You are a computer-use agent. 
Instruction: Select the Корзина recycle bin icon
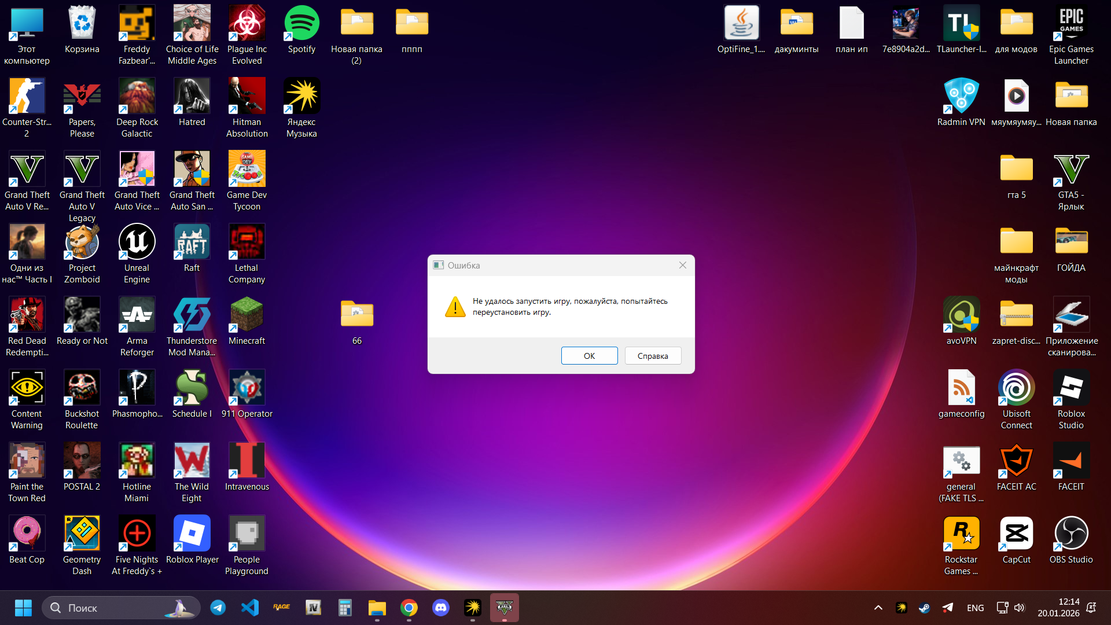tap(82, 24)
